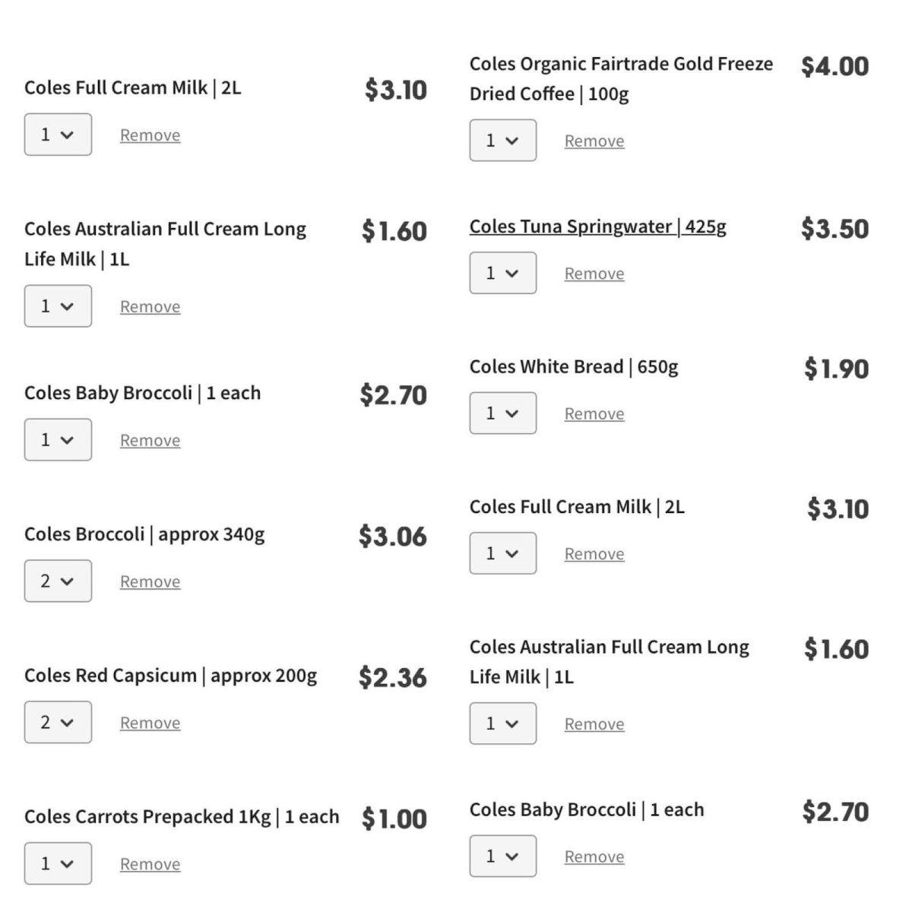Remove the Organic Fairtrade Gold Coffee

coord(594,141)
